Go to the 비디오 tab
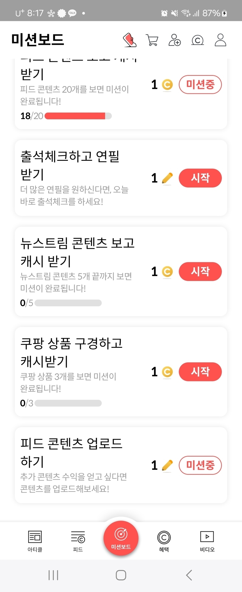This screenshot has width=242, height=592. coord(207,541)
